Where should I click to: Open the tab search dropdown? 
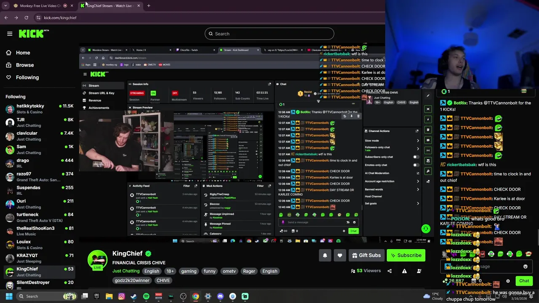pos(5,5)
